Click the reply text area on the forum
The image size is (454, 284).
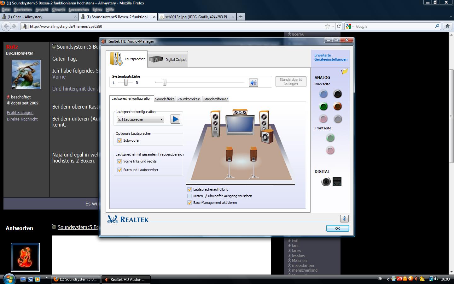point(161,255)
